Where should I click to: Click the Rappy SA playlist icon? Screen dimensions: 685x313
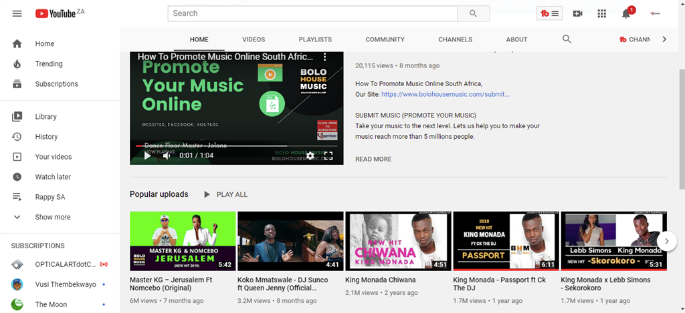17,197
